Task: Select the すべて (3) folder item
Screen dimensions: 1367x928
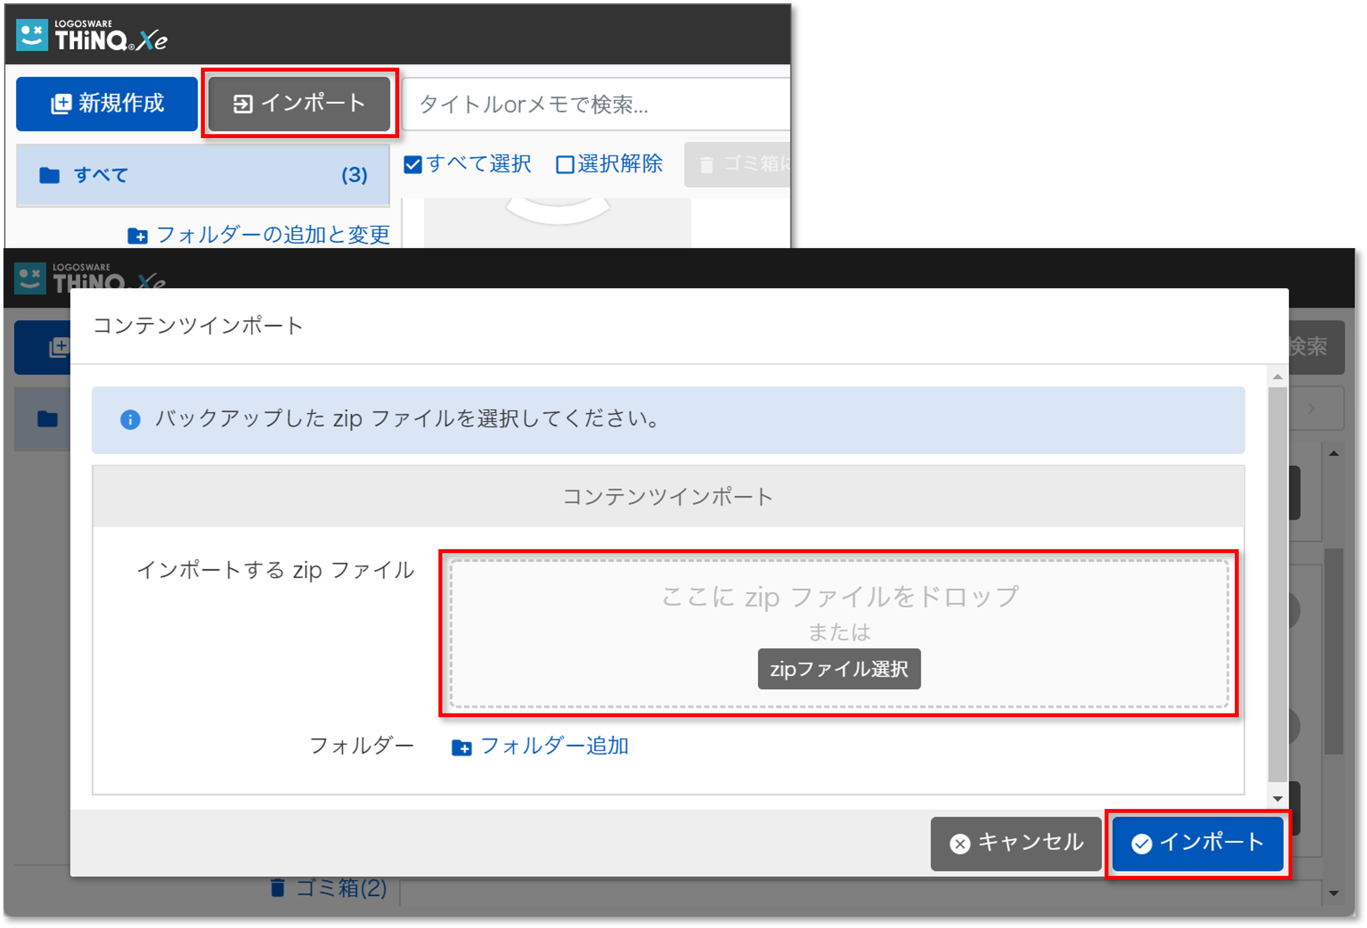Action: click(203, 175)
